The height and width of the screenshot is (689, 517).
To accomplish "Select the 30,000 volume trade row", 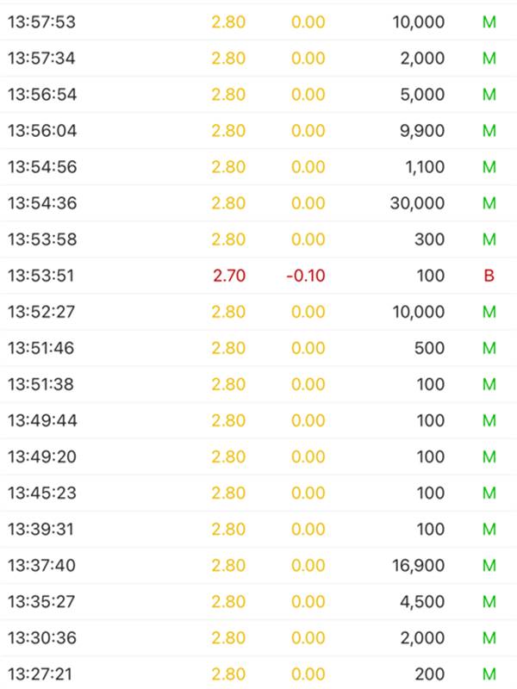I will (258, 203).
